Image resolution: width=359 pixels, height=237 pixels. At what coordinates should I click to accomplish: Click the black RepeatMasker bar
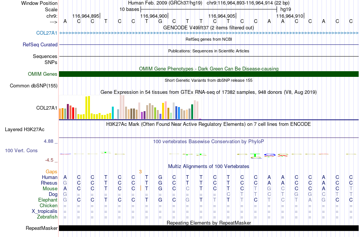209,228
